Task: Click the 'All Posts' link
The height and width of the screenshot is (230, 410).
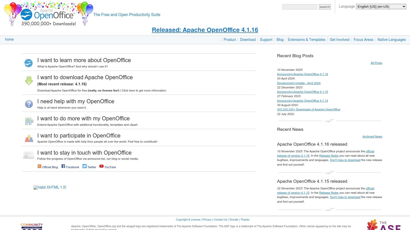Action: (x=376, y=63)
